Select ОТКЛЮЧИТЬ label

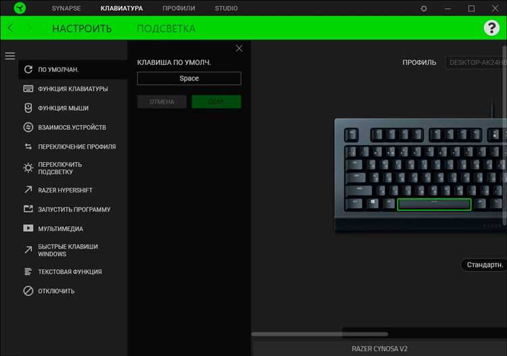pos(56,291)
